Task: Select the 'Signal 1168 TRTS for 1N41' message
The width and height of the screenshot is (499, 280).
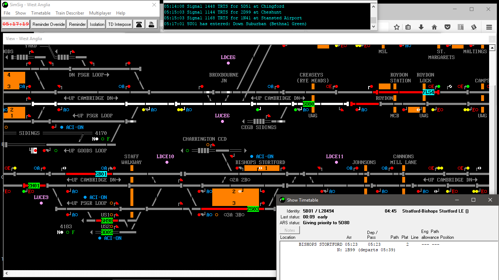Action: click(233, 18)
